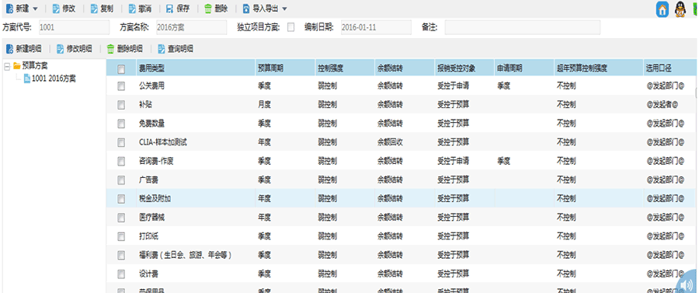Click the 修改 edit icon in top toolbar
Screen dimensions: 699x293
tap(56, 9)
